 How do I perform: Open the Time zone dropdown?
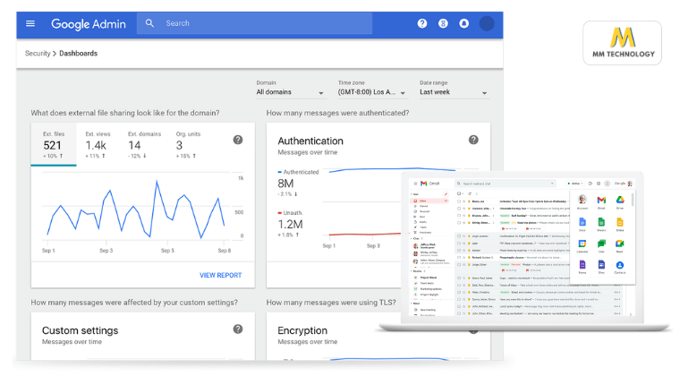pyautogui.click(x=371, y=92)
